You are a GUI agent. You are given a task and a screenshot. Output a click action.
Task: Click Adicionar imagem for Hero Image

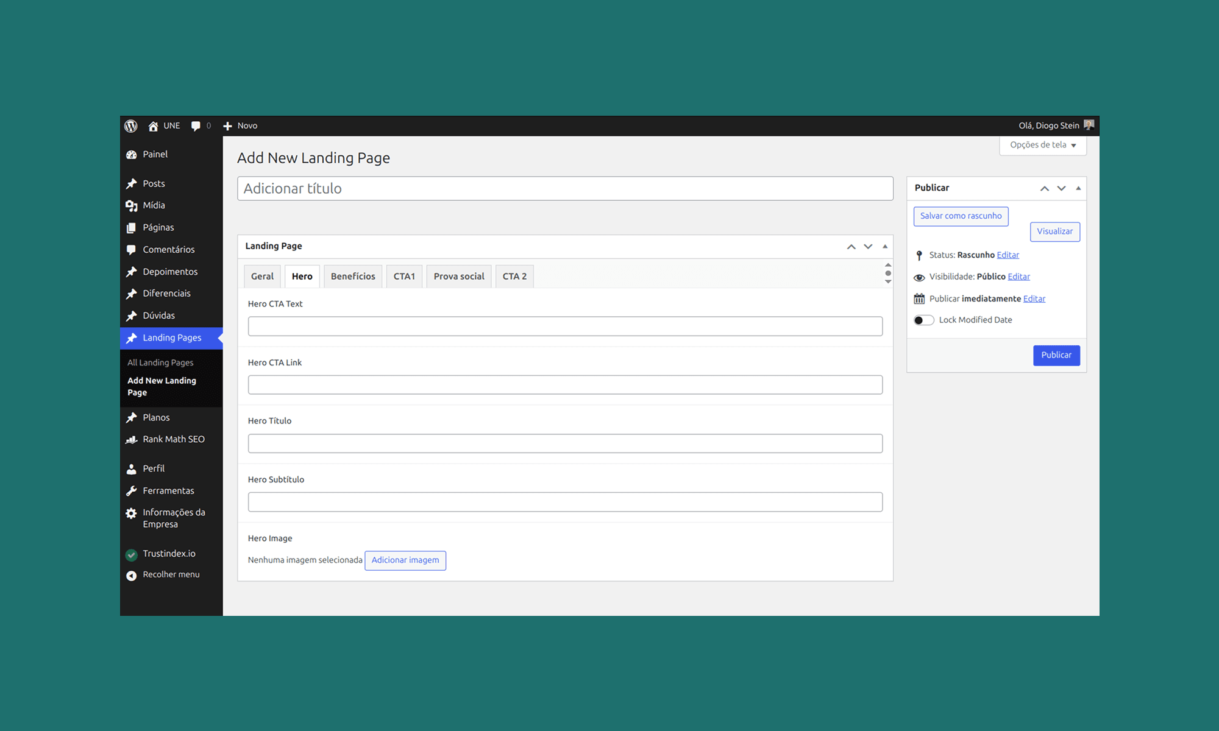point(405,560)
